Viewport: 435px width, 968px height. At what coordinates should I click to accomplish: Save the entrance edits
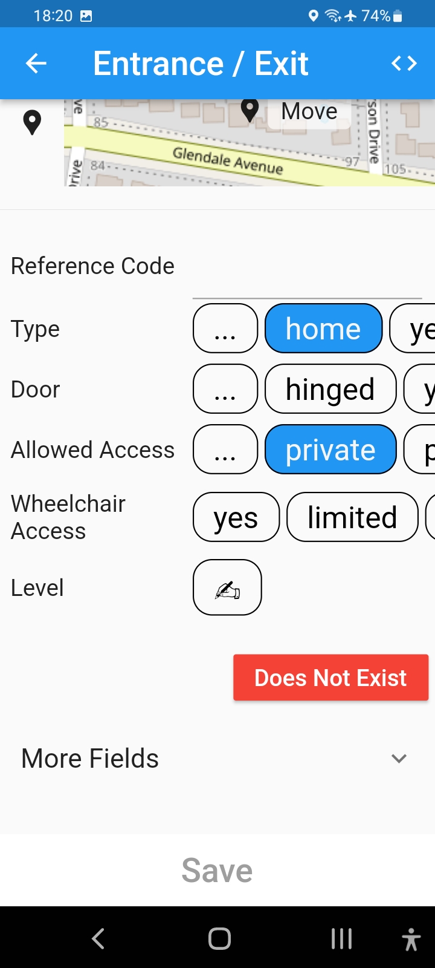pos(217,870)
